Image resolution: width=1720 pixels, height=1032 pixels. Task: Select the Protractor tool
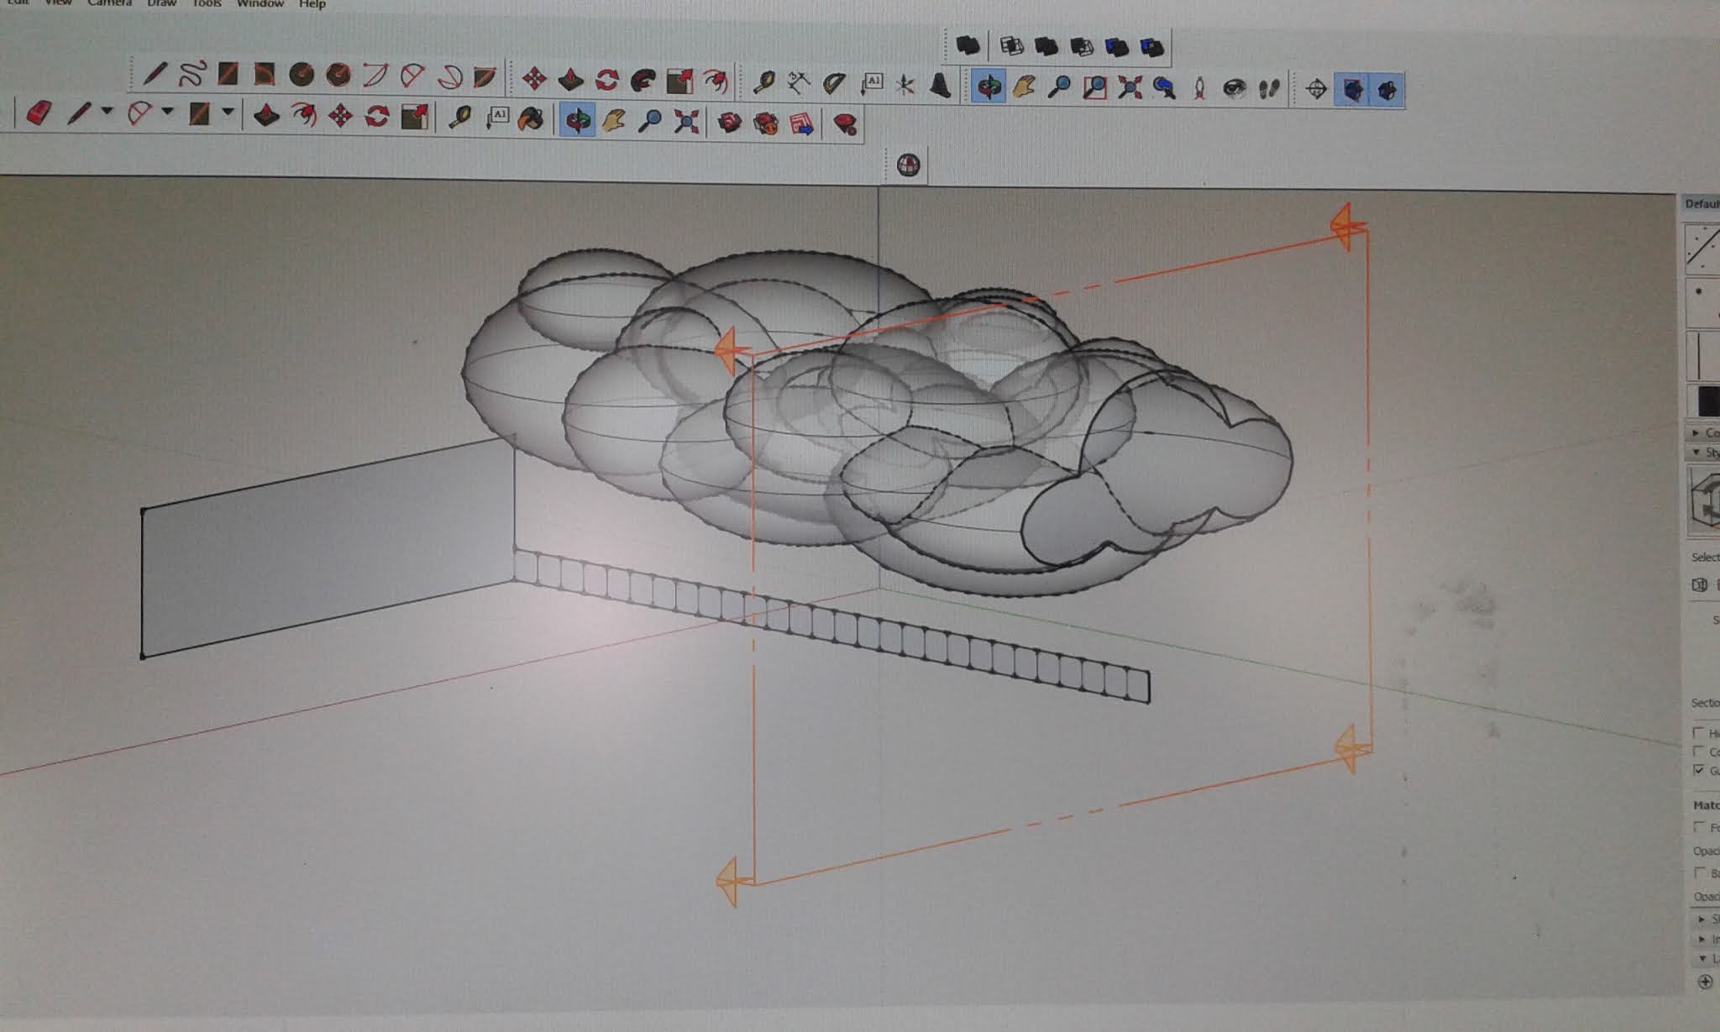pyautogui.click(x=834, y=83)
